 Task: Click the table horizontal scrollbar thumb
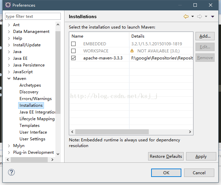(x=112, y=132)
